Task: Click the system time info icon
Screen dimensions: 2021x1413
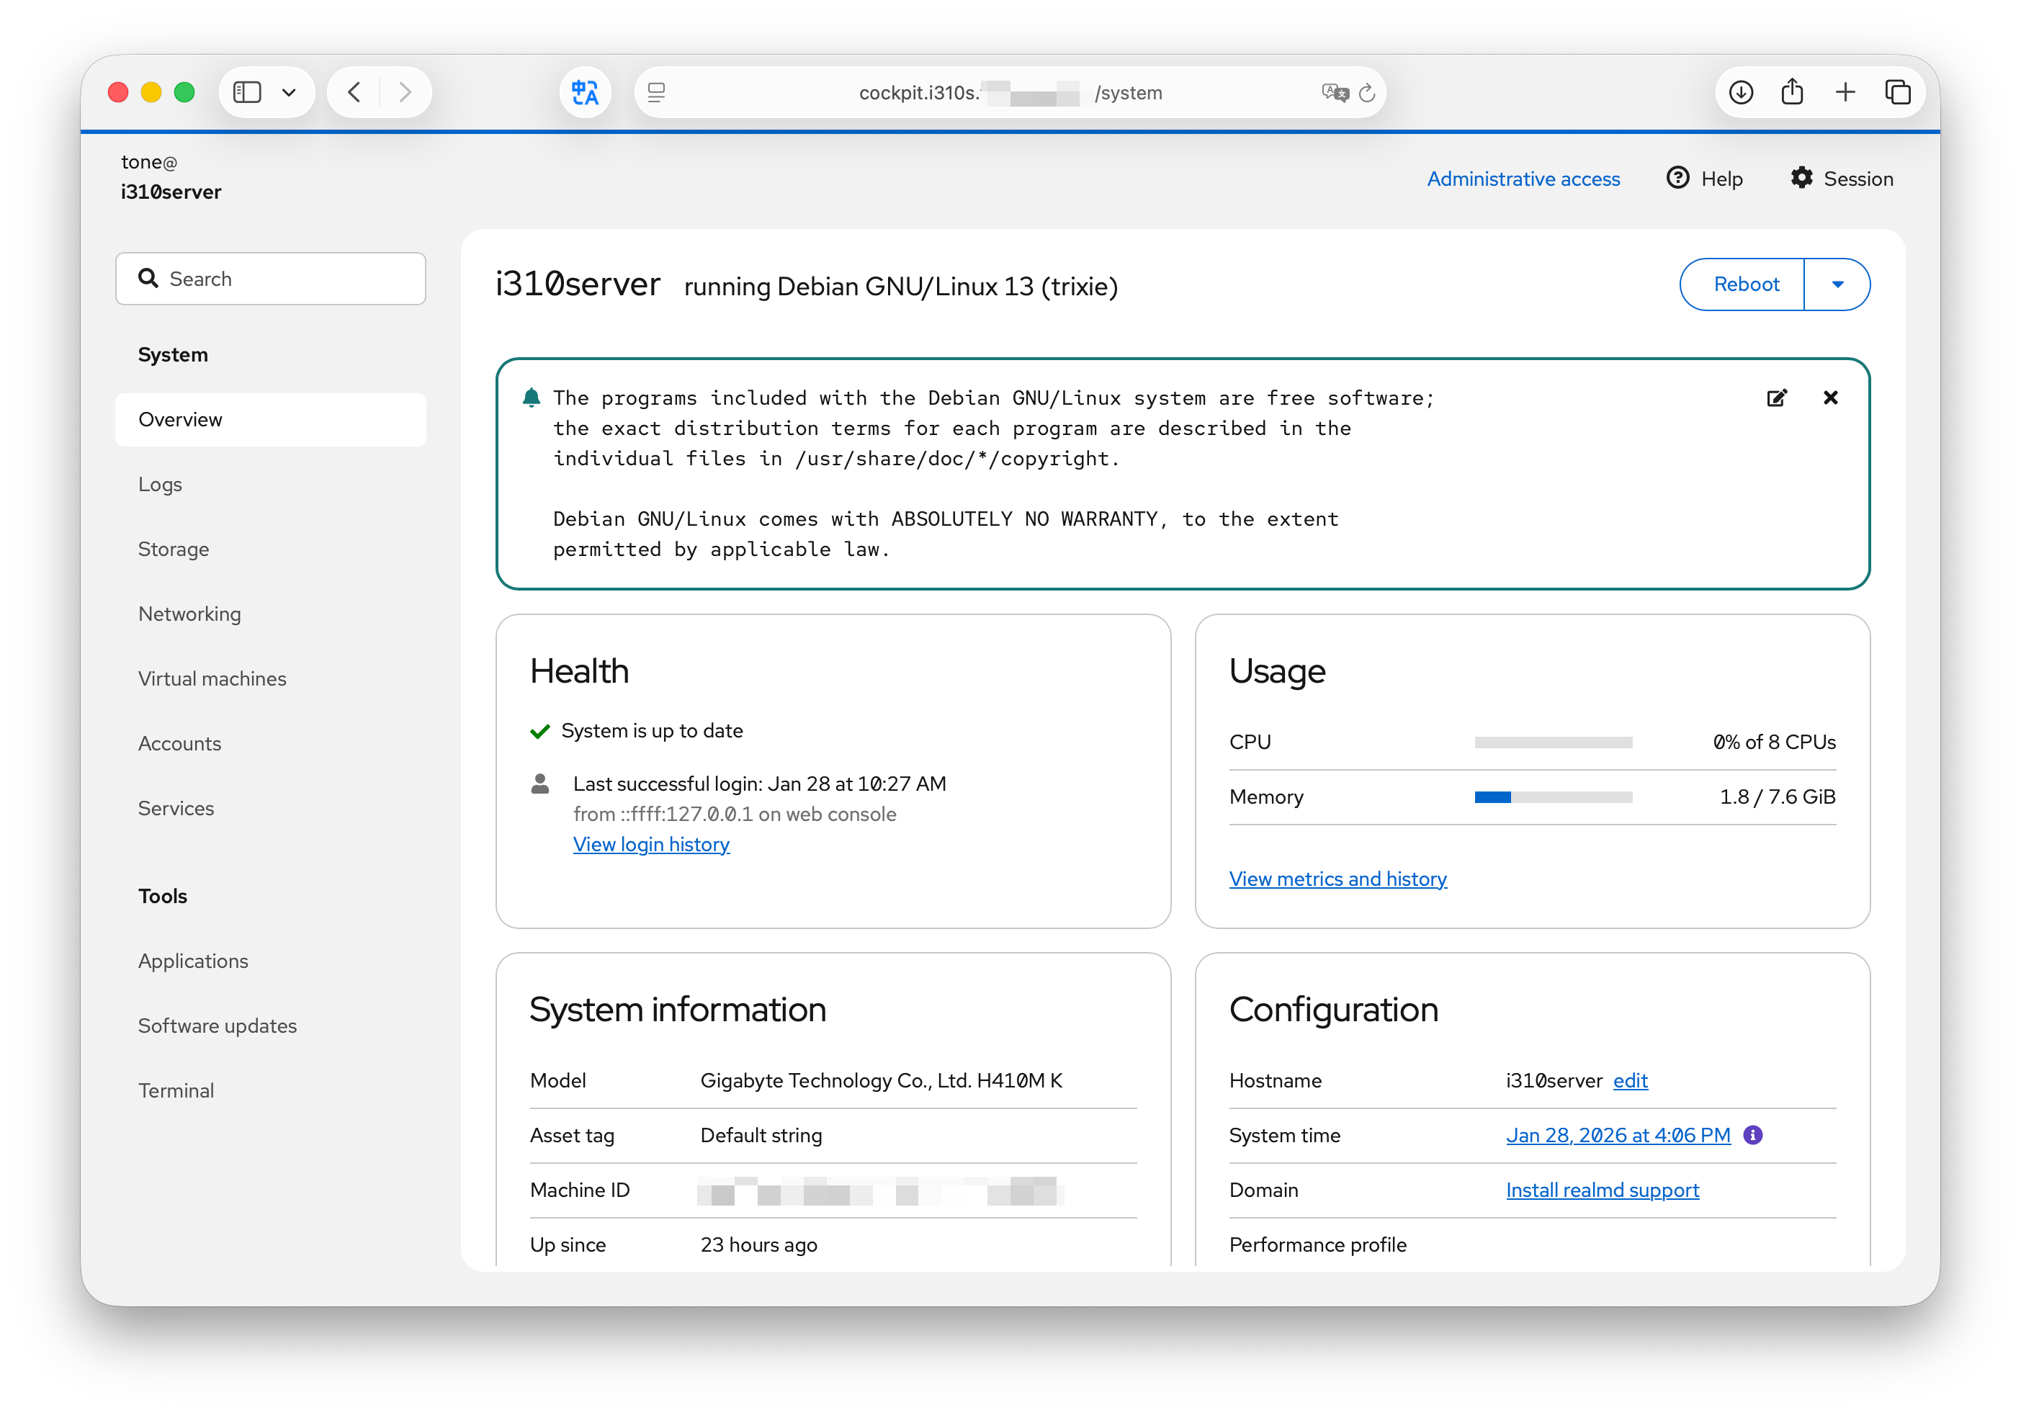Action: click(1752, 1135)
